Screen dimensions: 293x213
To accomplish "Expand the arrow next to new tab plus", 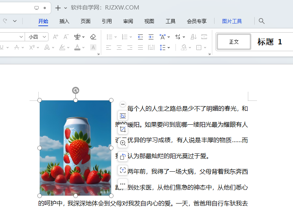I will pos(66,8).
